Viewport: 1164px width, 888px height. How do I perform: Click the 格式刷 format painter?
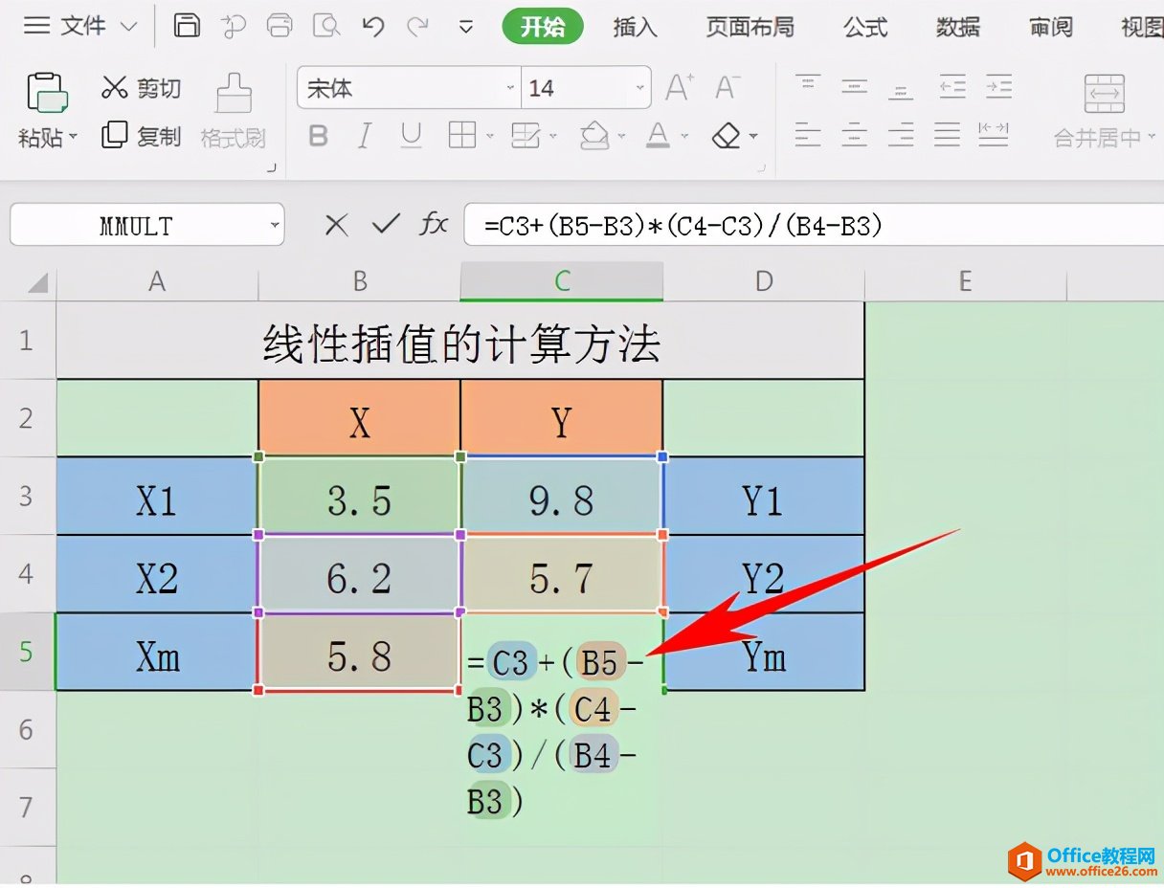pyautogui.click(x=234, y=112)
